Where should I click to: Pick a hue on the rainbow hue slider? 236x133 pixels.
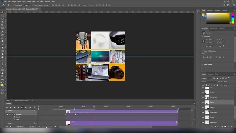(x=233, y=18)
